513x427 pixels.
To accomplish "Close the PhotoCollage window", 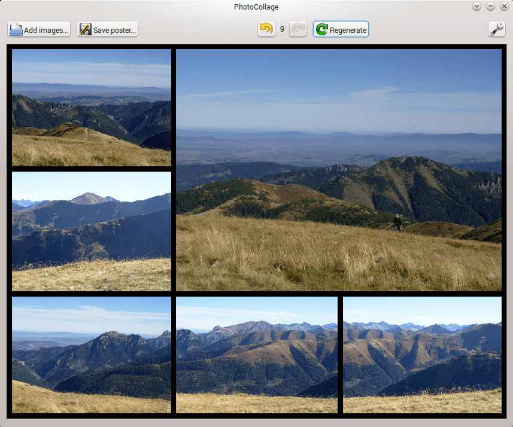I will pos(504,7).
